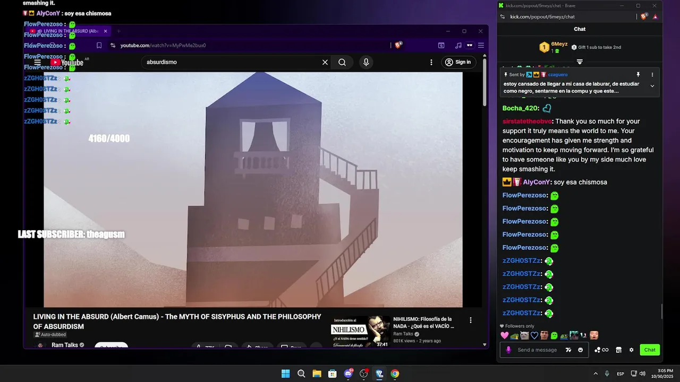680x382 pixels.
Task: Open YouTube settings three-dot menu
Action: [431, 62]
